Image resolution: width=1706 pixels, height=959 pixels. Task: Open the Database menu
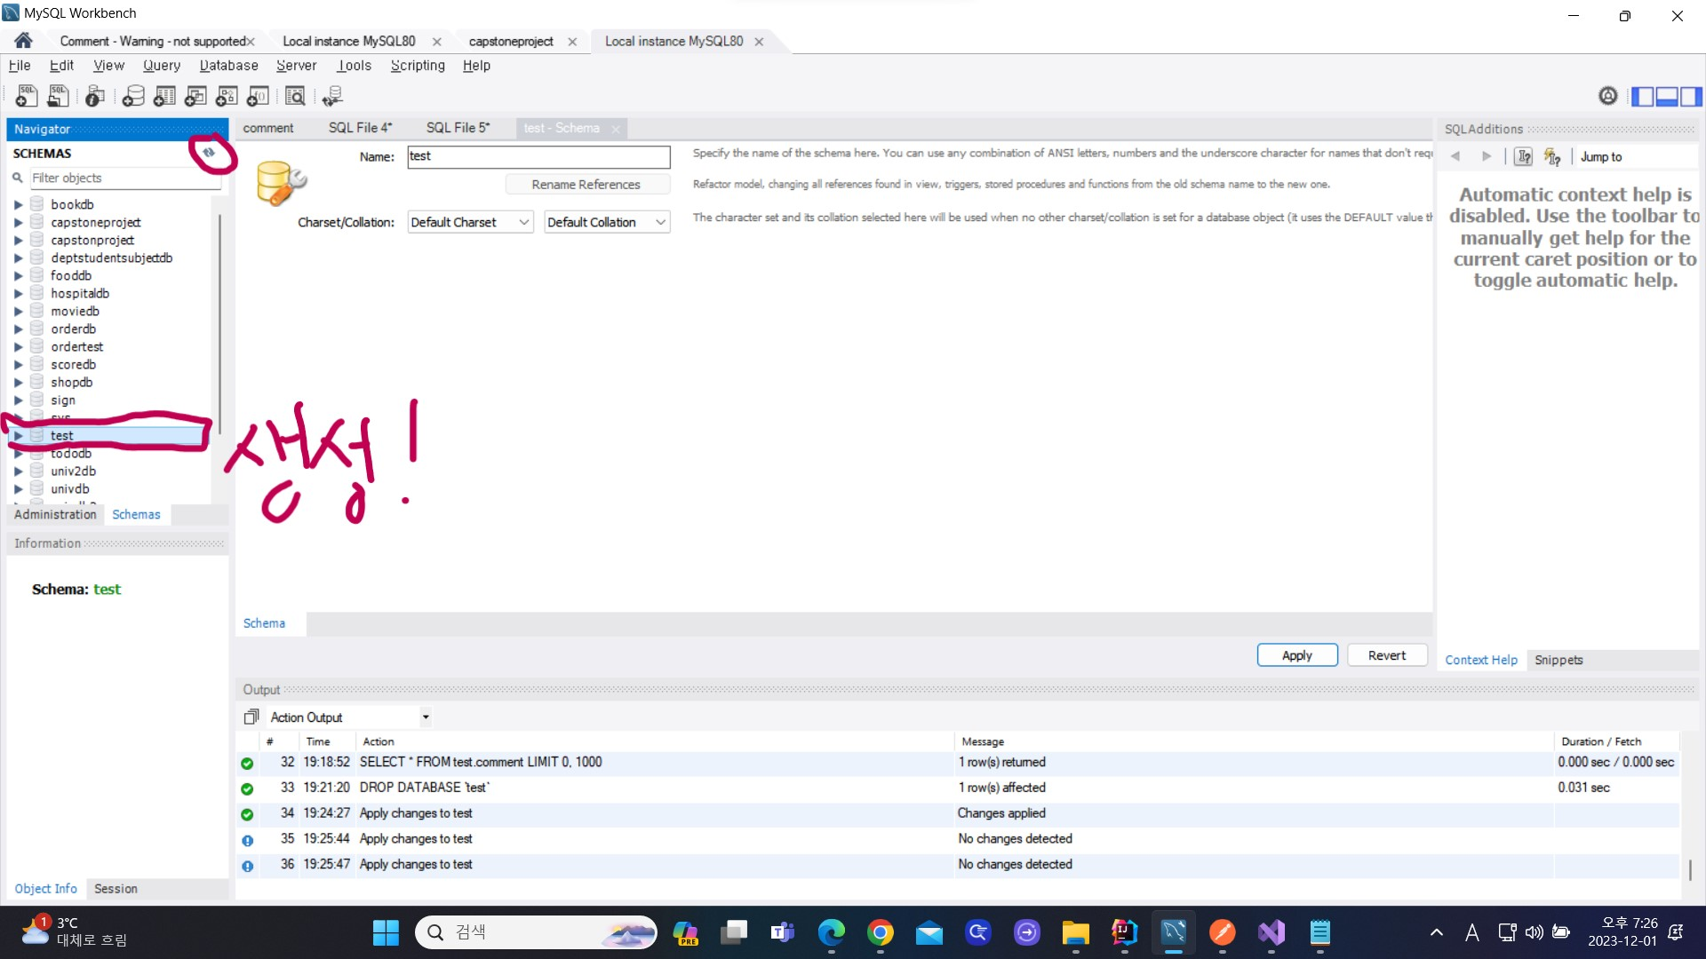pos(228,66)
